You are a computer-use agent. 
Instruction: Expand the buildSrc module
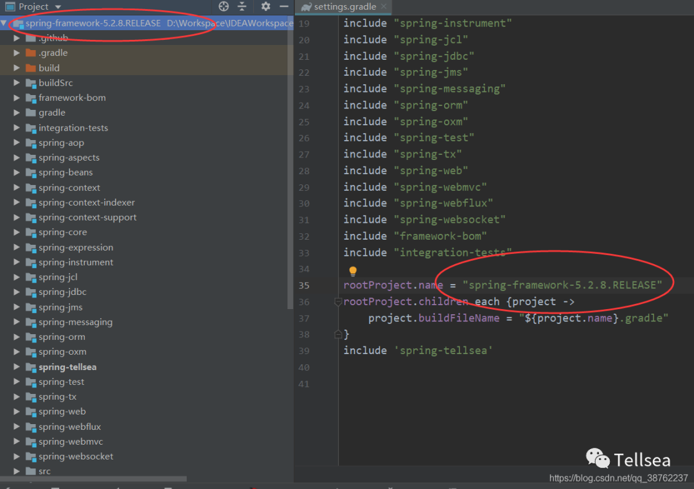(x=16, y=83)
